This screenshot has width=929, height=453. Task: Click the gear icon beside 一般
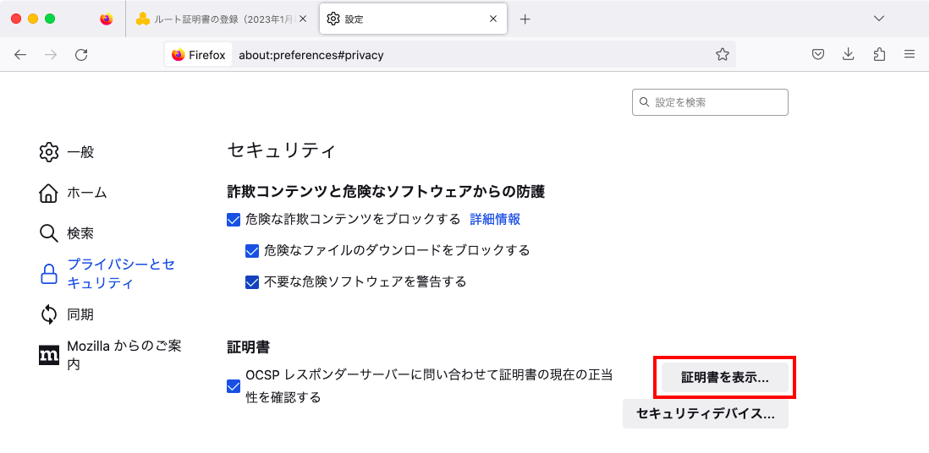[48, 152]
